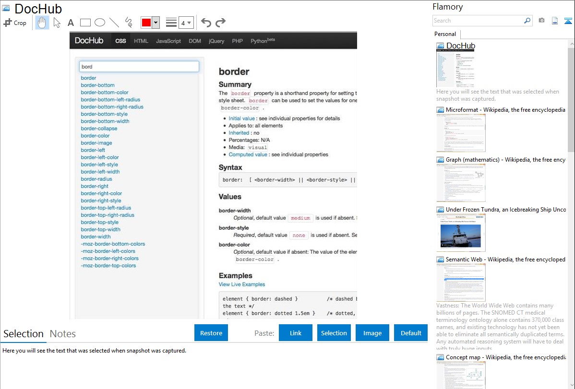Open the line thickness dropdown showing 4
The width and height of the screenshot is (575, 389).
[186, 23]
